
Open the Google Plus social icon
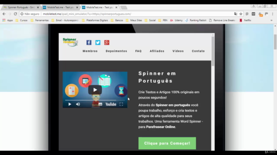pos(107,43)
